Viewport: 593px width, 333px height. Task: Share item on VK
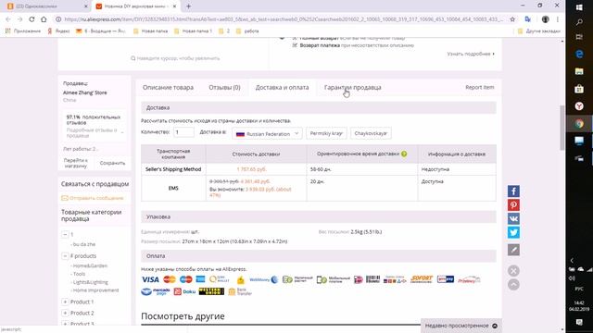513,218
